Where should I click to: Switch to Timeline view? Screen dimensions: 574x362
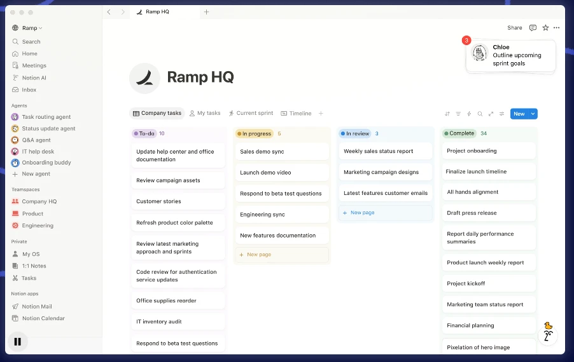click(296, 114)
